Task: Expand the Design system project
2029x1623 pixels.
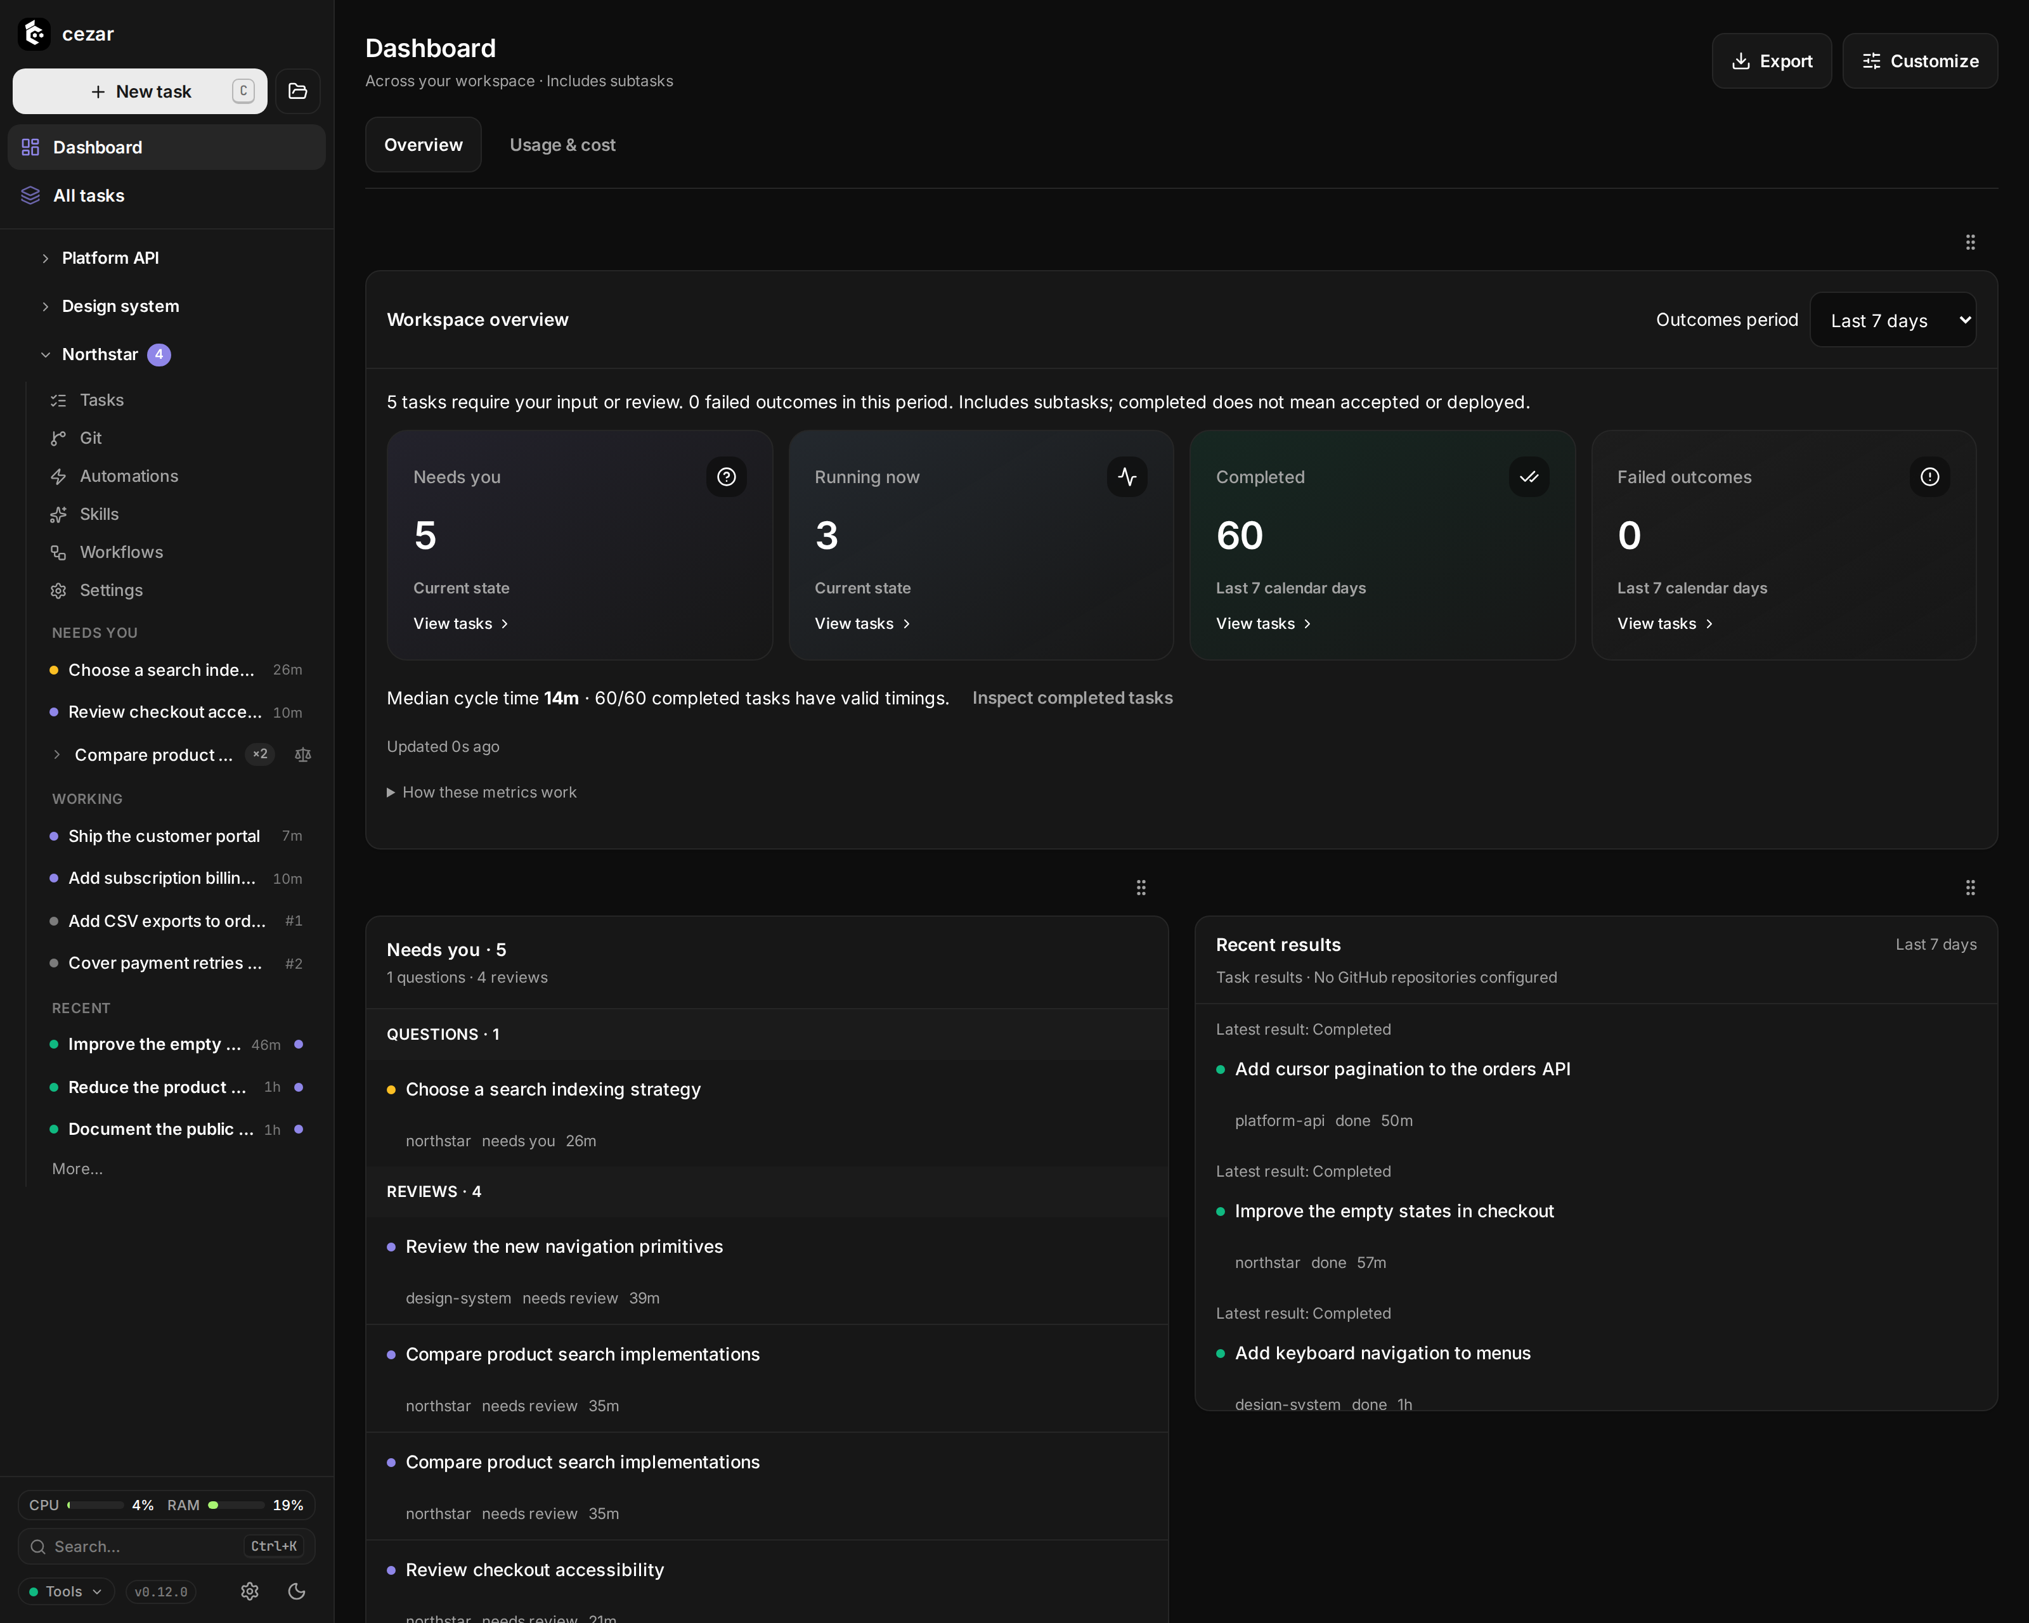Action: pos(45,307)
